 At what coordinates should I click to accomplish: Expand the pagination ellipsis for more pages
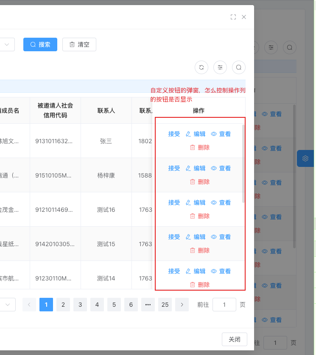pyautogui.click(x=148, y=305)
